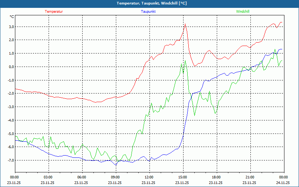Click the red temperature curve's peak near 15:00

pos(185,25)
